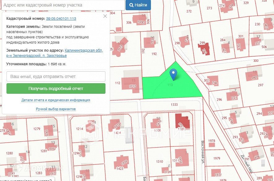Select building labeled 1712
The width and height of the screenshot is (274, 181).
(114, 125)
